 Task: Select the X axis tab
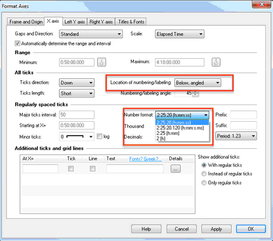point(53,21)
